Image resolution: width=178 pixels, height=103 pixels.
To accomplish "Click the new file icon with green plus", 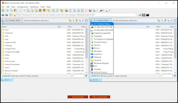I will click(x=28, y=10).
